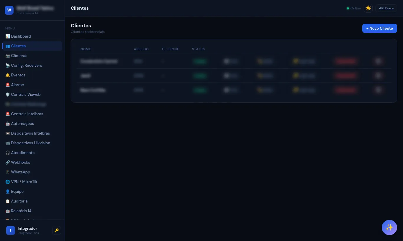Open the Alarme section

click(x=32, y=85)
